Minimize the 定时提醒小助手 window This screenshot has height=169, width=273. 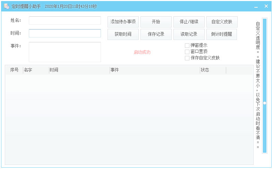[256, 6]
